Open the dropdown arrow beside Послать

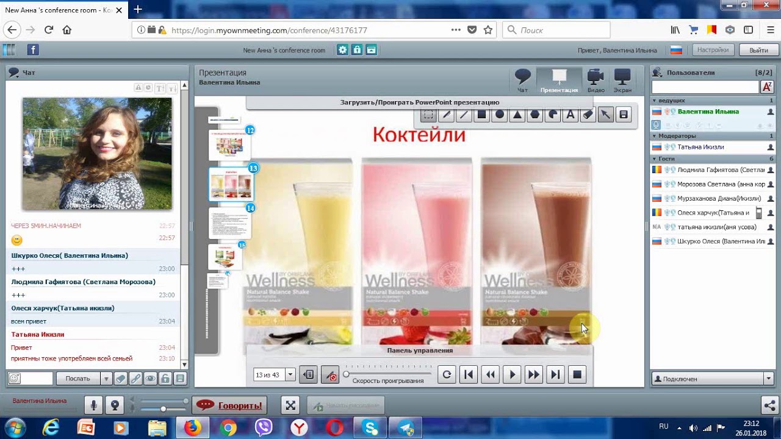tap(106, 379)
